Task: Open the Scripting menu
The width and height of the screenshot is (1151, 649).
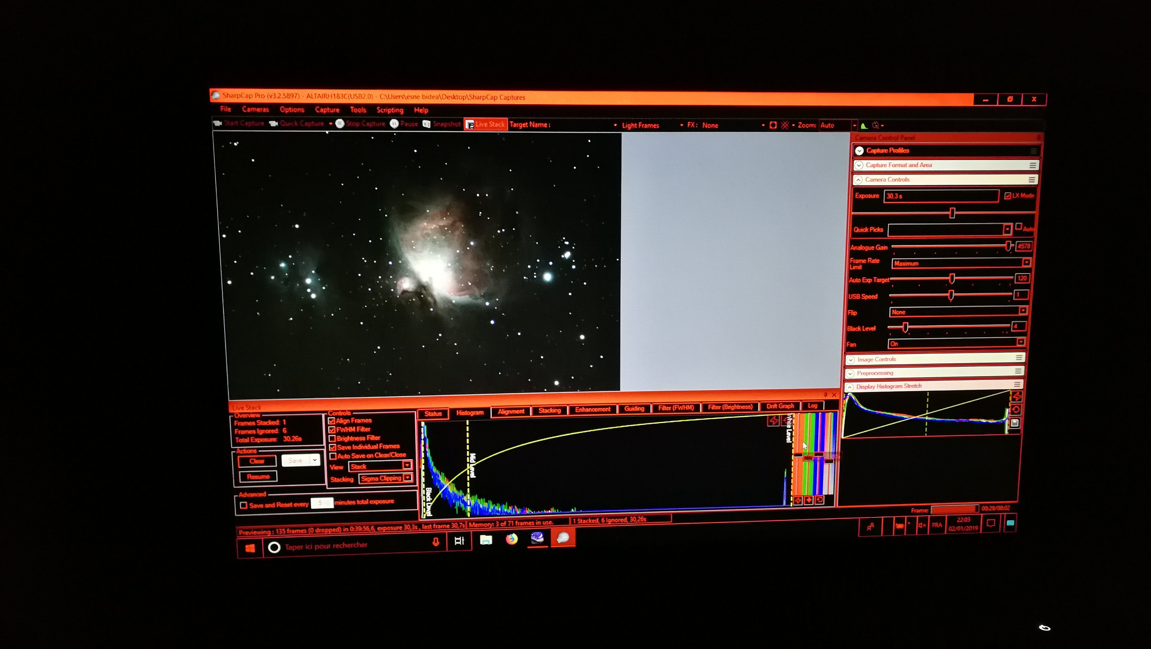Action: 390,110
